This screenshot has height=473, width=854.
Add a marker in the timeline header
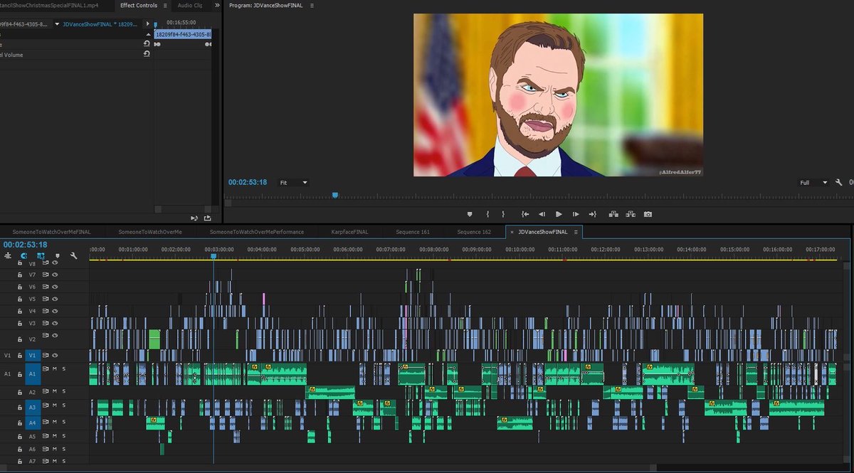pyautogui.click(x=57, y=255)
